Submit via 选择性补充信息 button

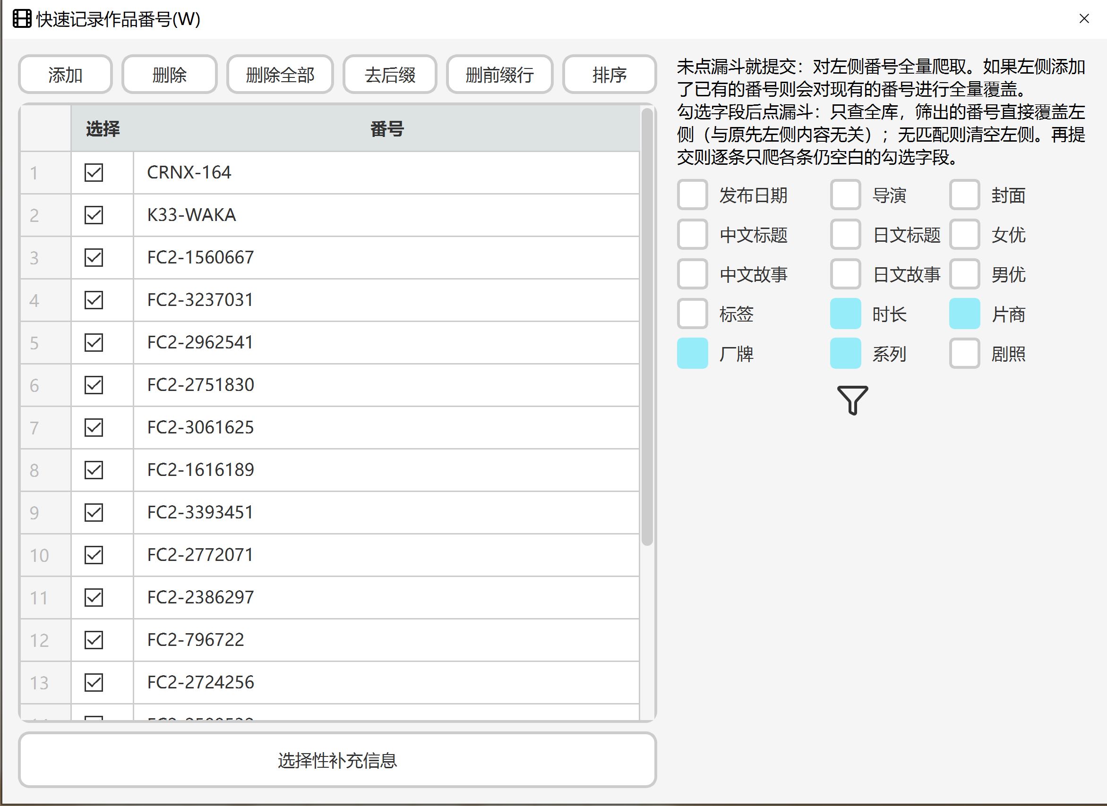point(337,760)
